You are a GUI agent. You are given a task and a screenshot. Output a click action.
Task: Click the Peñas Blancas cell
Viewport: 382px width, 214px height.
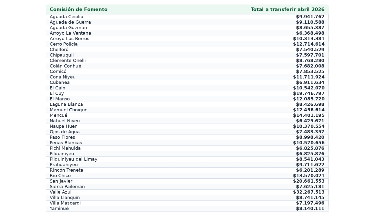point(66,143)
